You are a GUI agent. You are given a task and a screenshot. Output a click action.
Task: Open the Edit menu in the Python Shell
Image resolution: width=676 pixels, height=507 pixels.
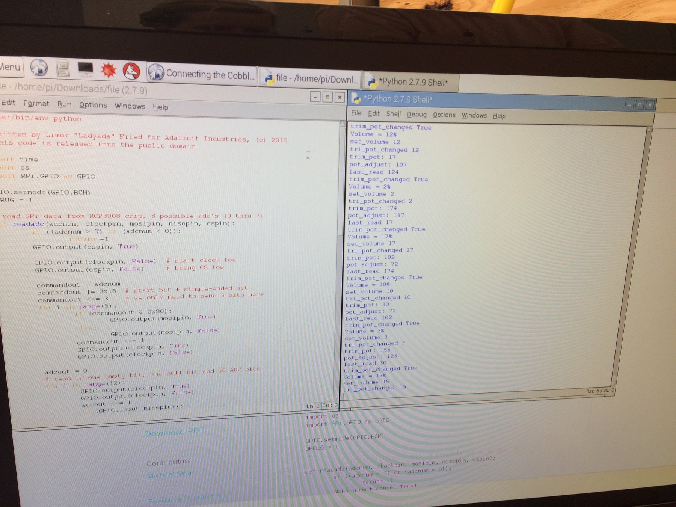373,113
